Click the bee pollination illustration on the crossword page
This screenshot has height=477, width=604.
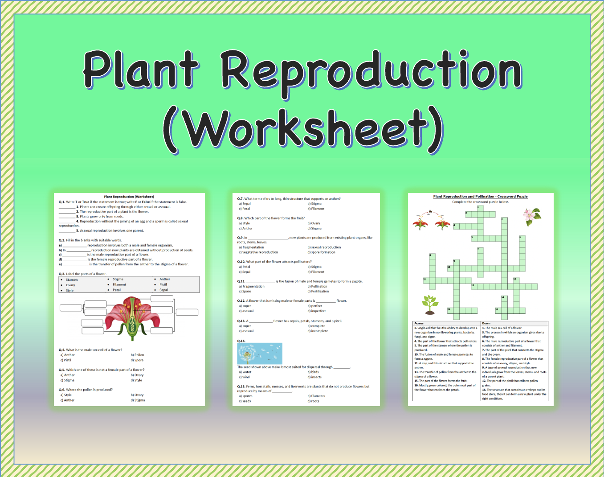coord(430,218)
